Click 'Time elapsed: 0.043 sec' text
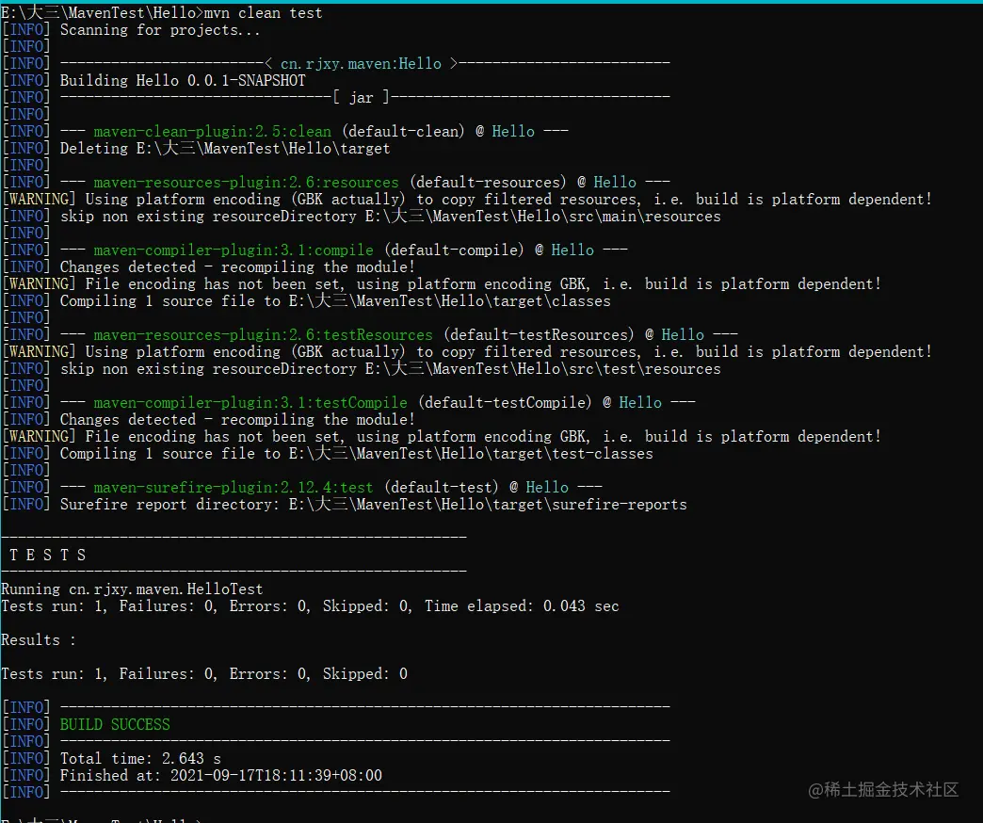This screenshot has height=823, width=983. (522, 606)
